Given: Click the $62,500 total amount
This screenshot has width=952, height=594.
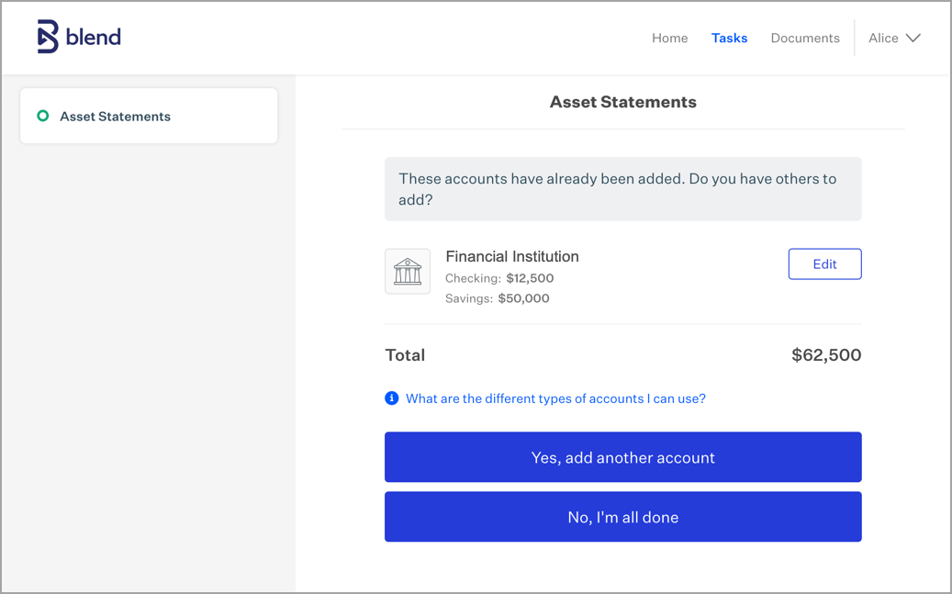Looking at the screenshot, I should [825, 354].
